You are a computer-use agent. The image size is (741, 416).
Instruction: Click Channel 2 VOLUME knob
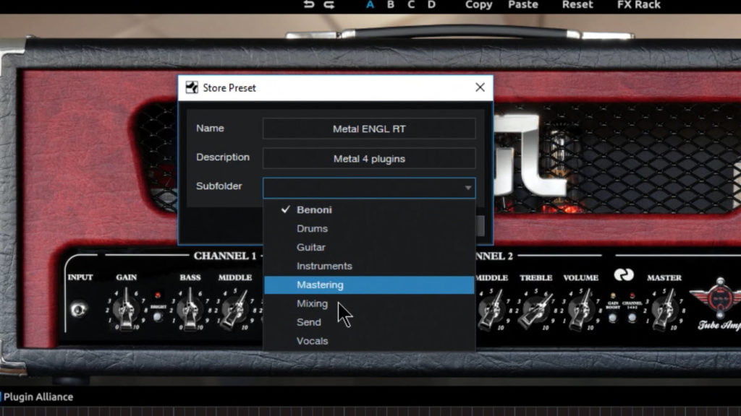click(580, 310)
